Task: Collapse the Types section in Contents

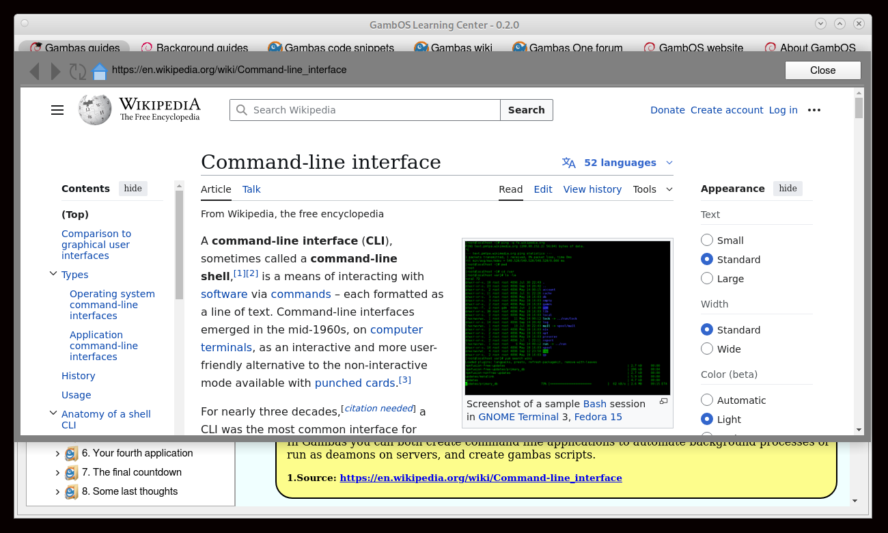Action: click(x=53, y=274)
